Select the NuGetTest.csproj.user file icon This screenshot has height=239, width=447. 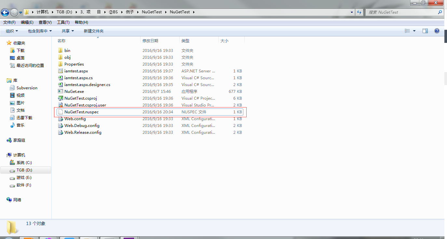click(x=60, y=105)
